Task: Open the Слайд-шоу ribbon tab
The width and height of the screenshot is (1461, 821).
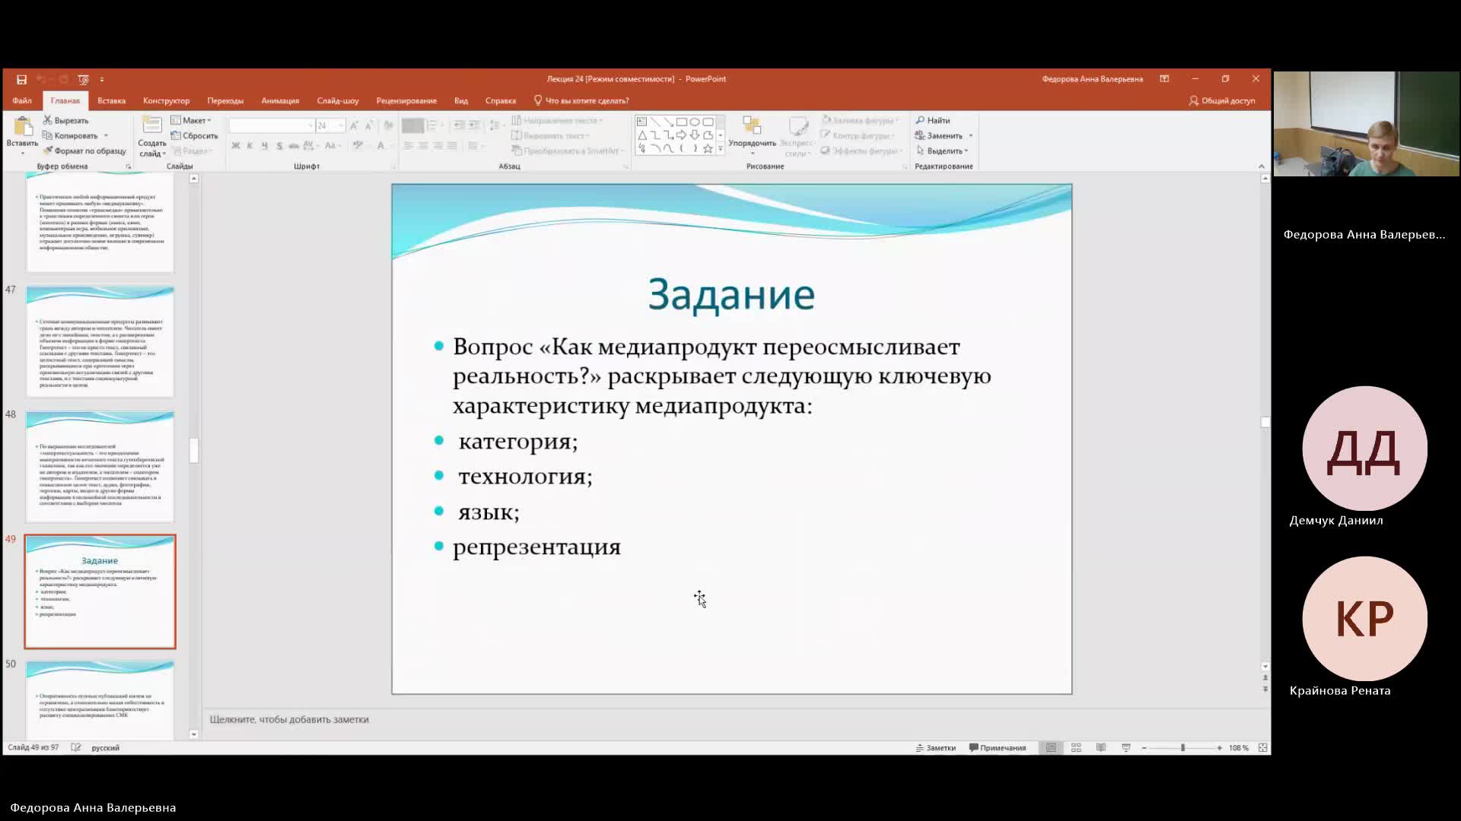Action: pyautogui.click(x=338, y=100)
